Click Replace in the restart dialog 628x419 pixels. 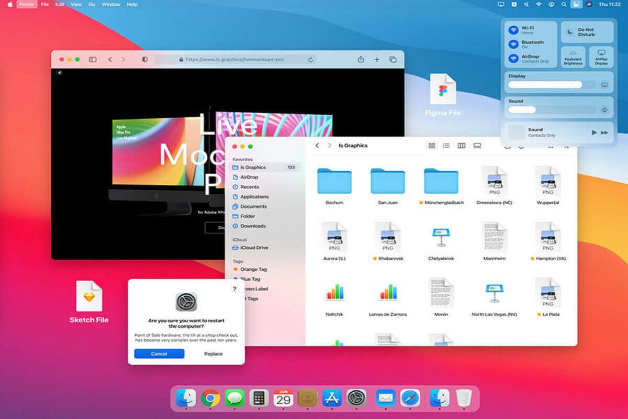click(x=213, y=354)
